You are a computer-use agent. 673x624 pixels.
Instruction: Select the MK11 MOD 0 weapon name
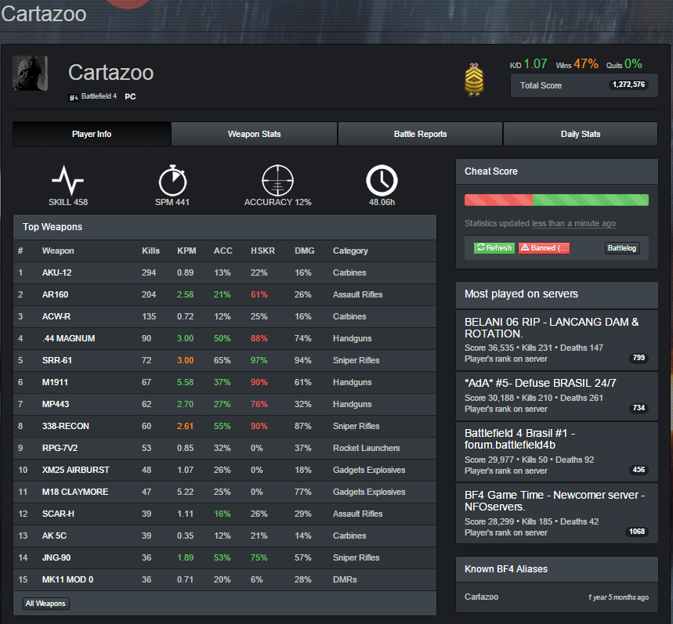tap(67, 579)
